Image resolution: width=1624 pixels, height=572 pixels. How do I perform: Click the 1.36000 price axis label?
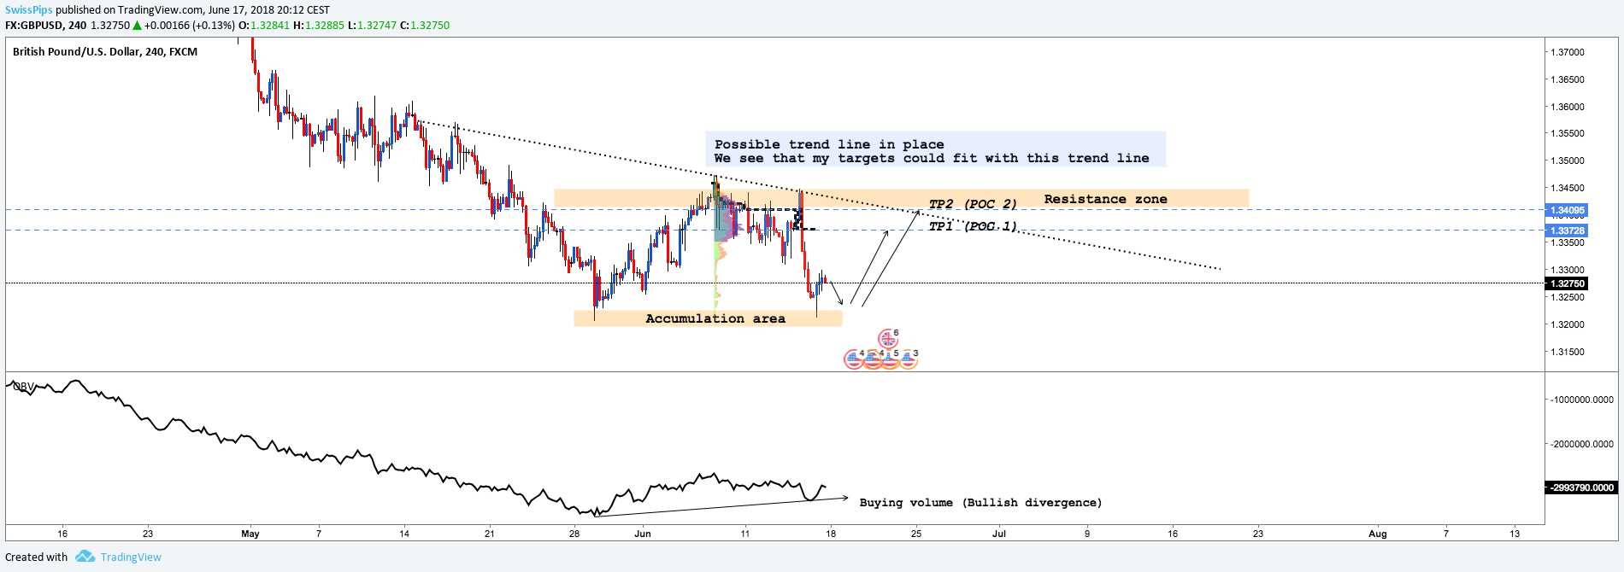1567,107
